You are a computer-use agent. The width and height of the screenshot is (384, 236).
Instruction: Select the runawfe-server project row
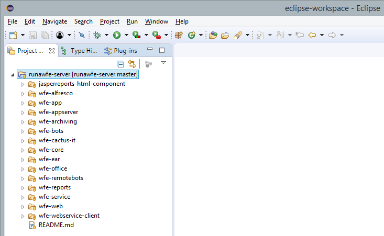point(78,74)
